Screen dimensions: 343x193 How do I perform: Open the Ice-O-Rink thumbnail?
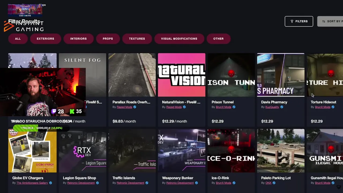pos(231,151)
